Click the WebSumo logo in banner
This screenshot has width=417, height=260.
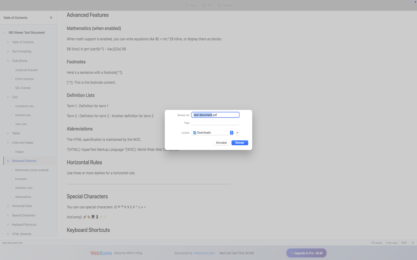click(x=101, y=253)
